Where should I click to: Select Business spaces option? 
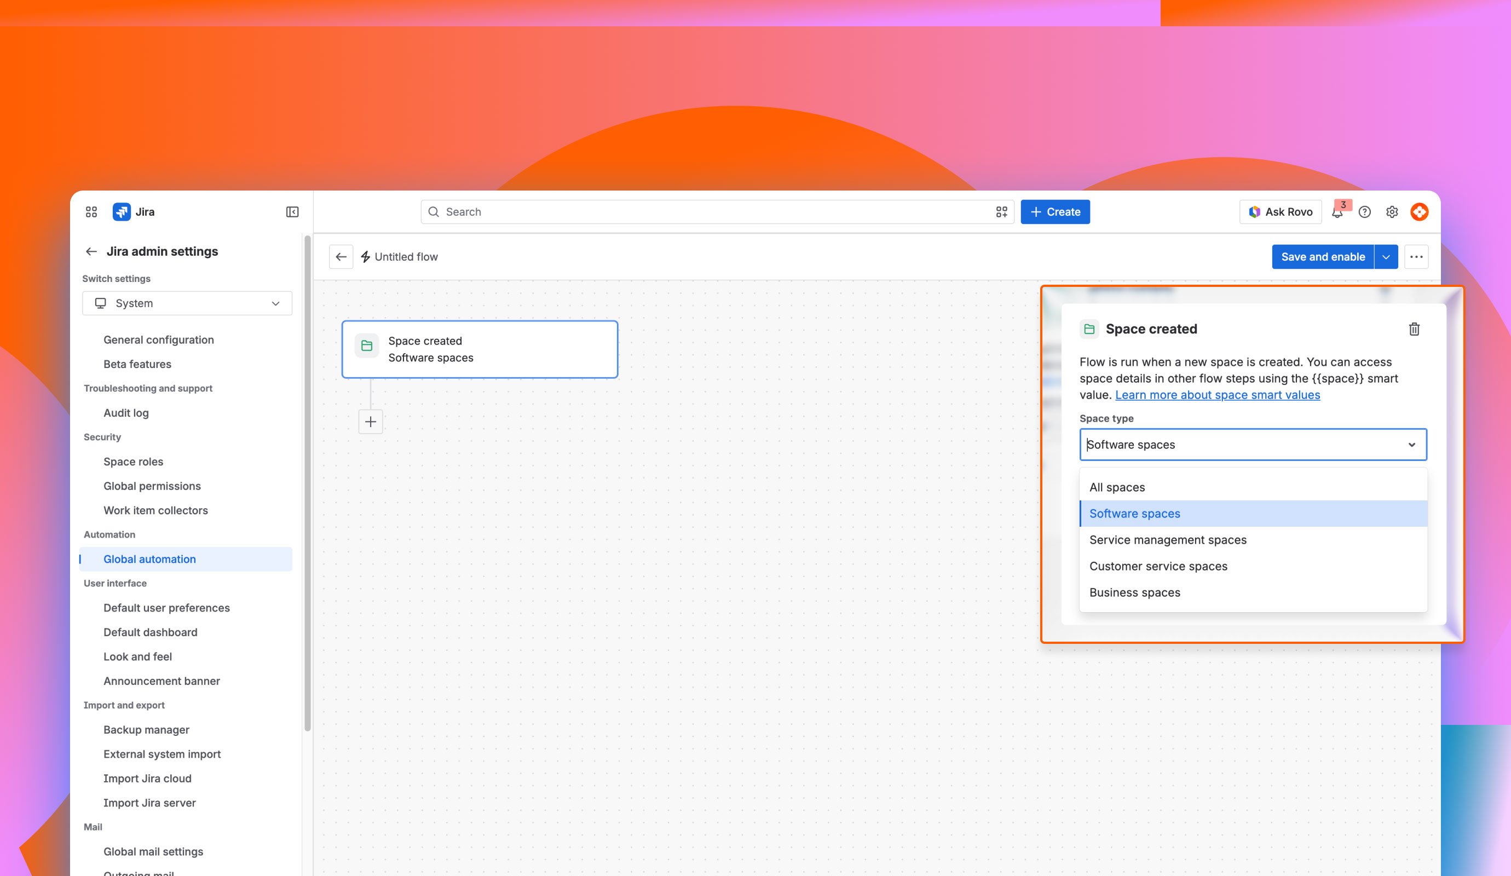(1253, 593)
